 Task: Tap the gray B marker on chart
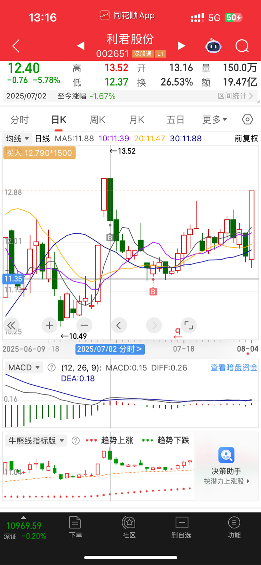click(x=110, y=237)
